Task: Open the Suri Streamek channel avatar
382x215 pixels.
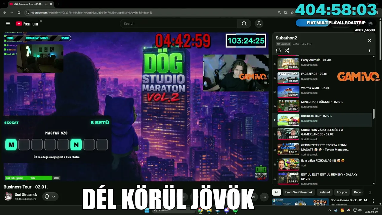Action: [8, 196]
